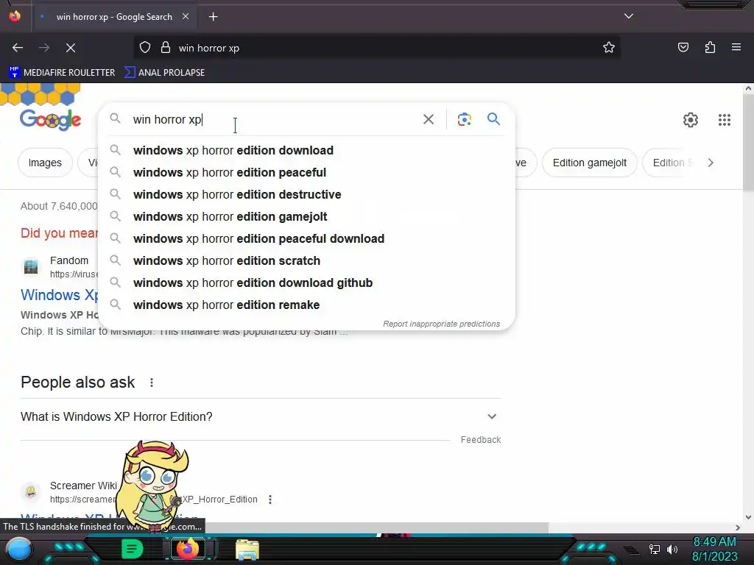The image size is (754, 565).
Task: Click 'Report inappropriate predictions'
Action: [442, 324]
